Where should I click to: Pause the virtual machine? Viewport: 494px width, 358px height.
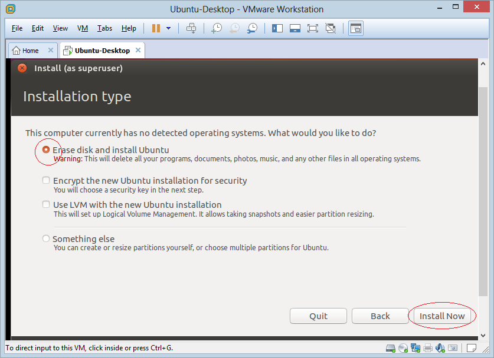[156, 28]
